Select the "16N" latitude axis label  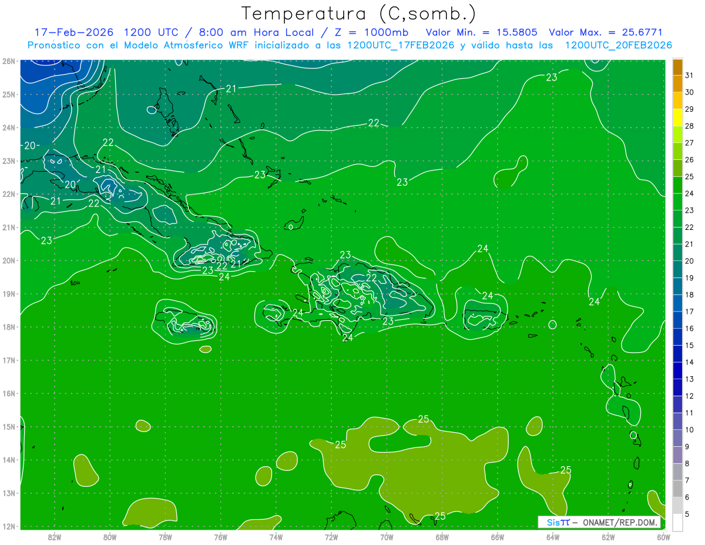click(8, 393)
